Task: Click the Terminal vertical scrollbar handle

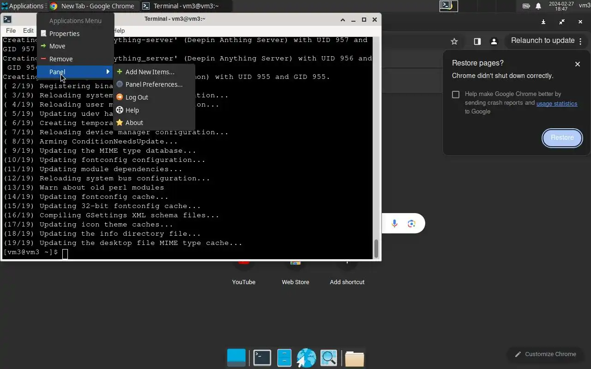Action: 376,249
